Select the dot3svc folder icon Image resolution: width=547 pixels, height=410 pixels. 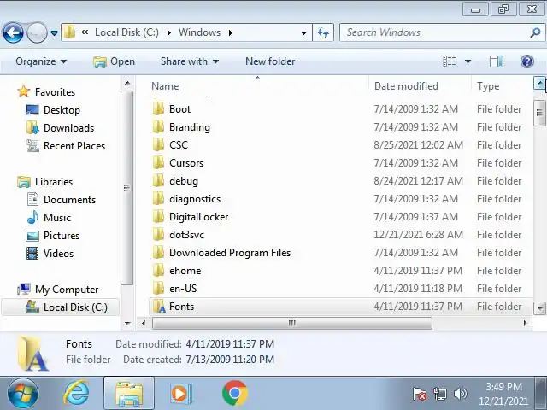[x=158, y=235]
